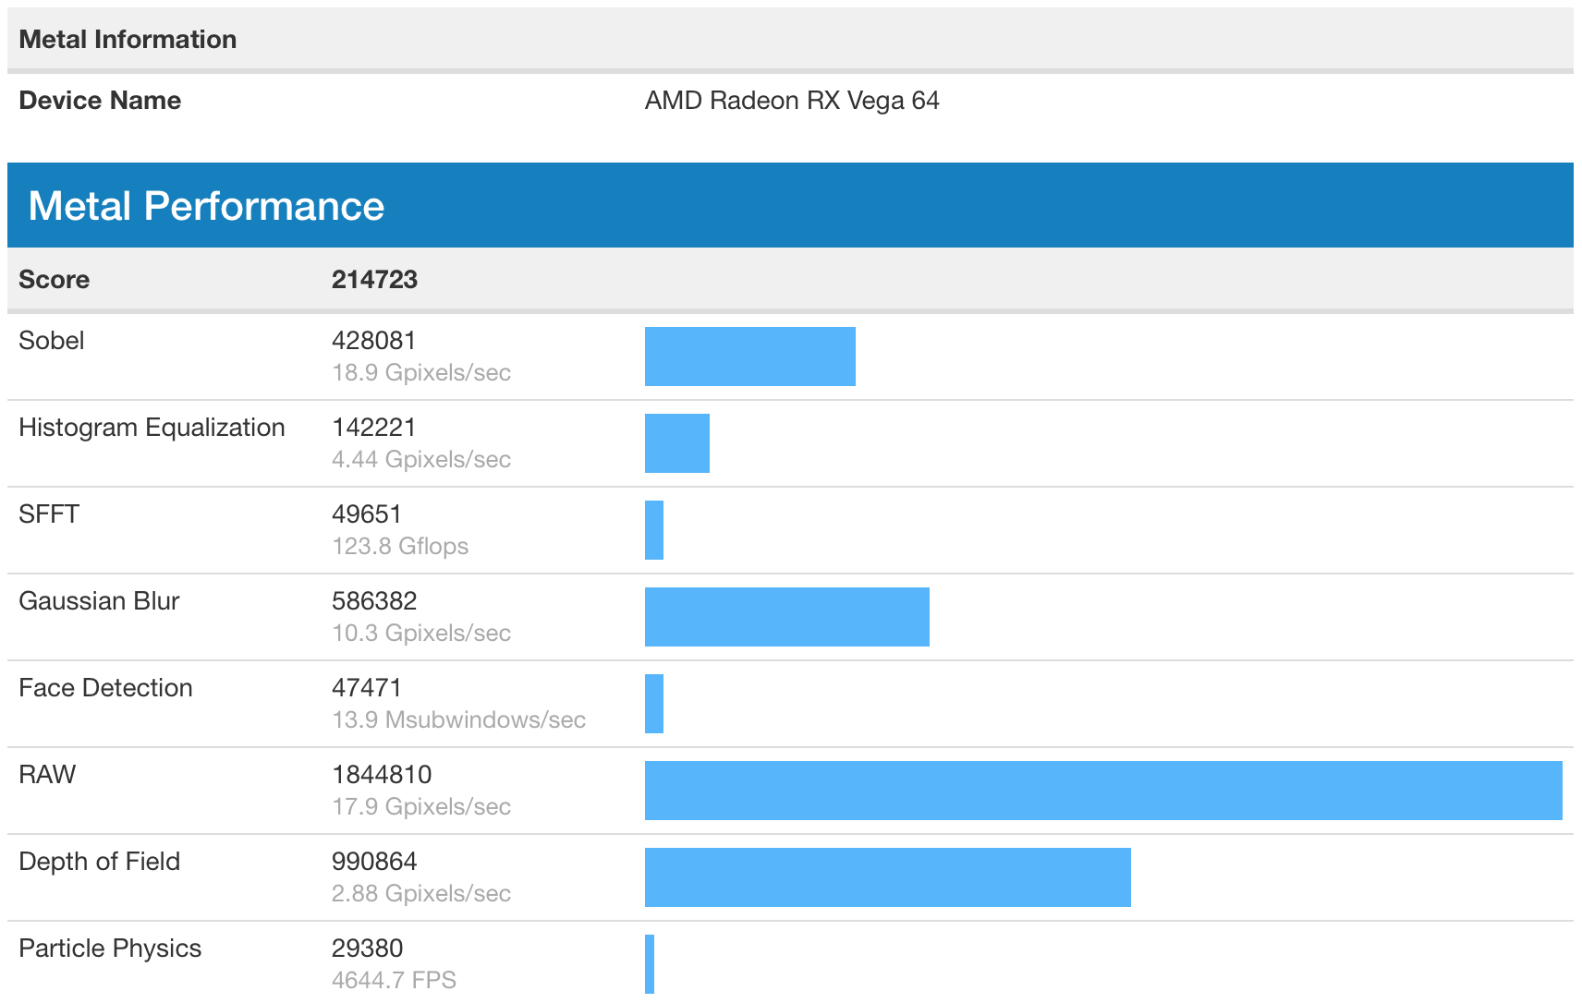The image size is (1582, 1003).
Task: Click the Sobel row label
Action: [52, 341]
